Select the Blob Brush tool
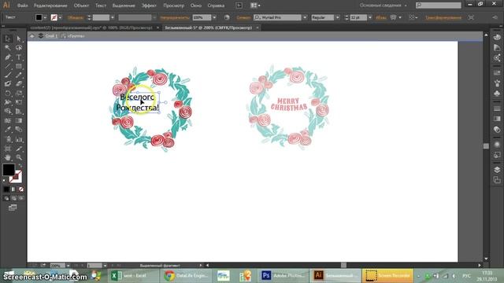504x283 pixels. 8,84
